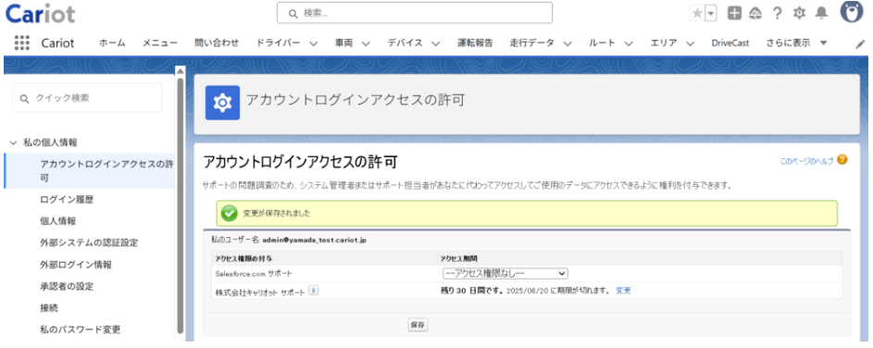Open the メニュー tab

(160, 43)
